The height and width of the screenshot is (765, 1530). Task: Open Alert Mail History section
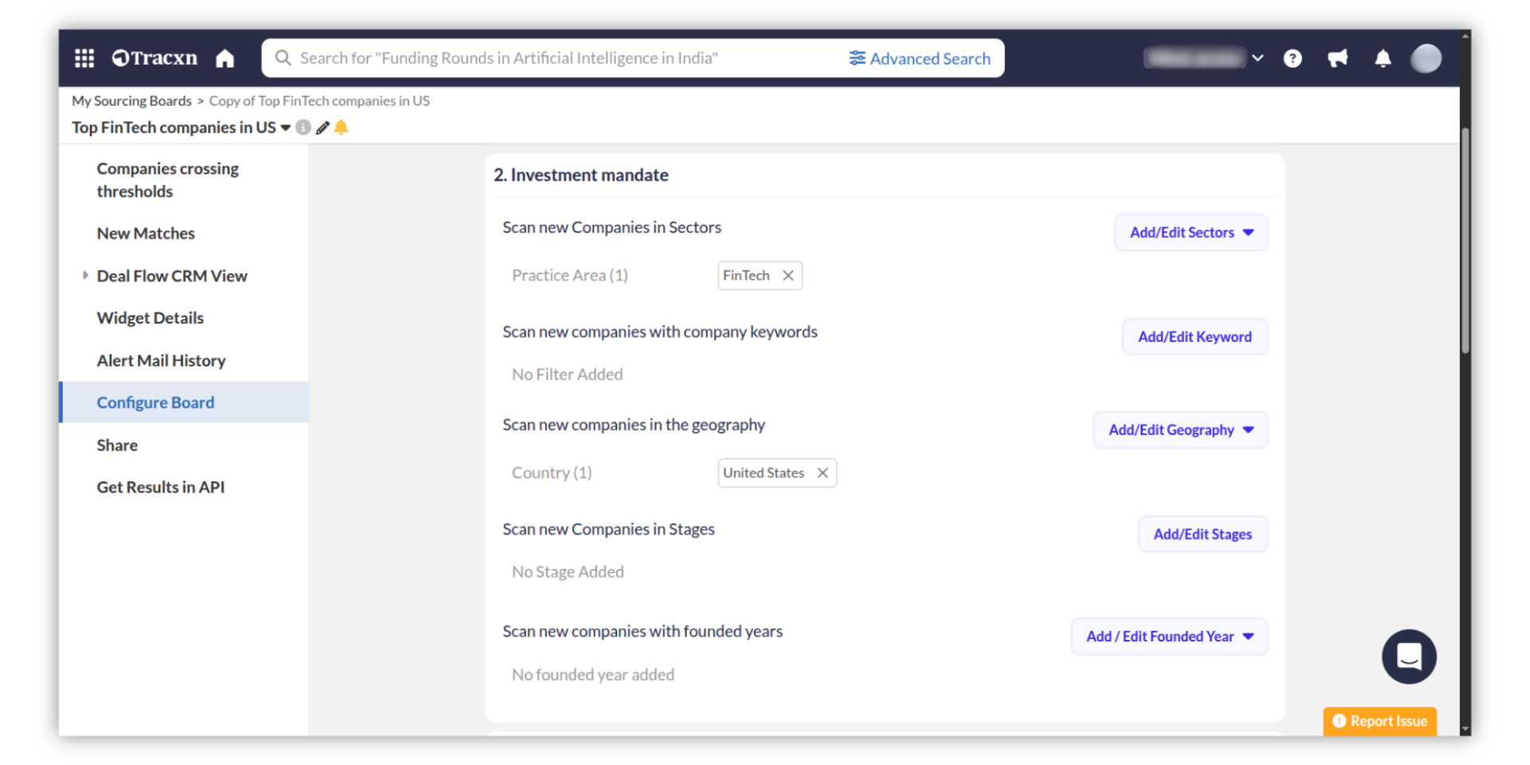click(x=161, y=361)
